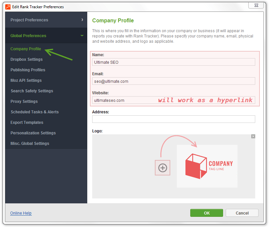Viewport: 269px width, 227px height.
Task: Open the Online Help link
Action: (x=21, y=213)
